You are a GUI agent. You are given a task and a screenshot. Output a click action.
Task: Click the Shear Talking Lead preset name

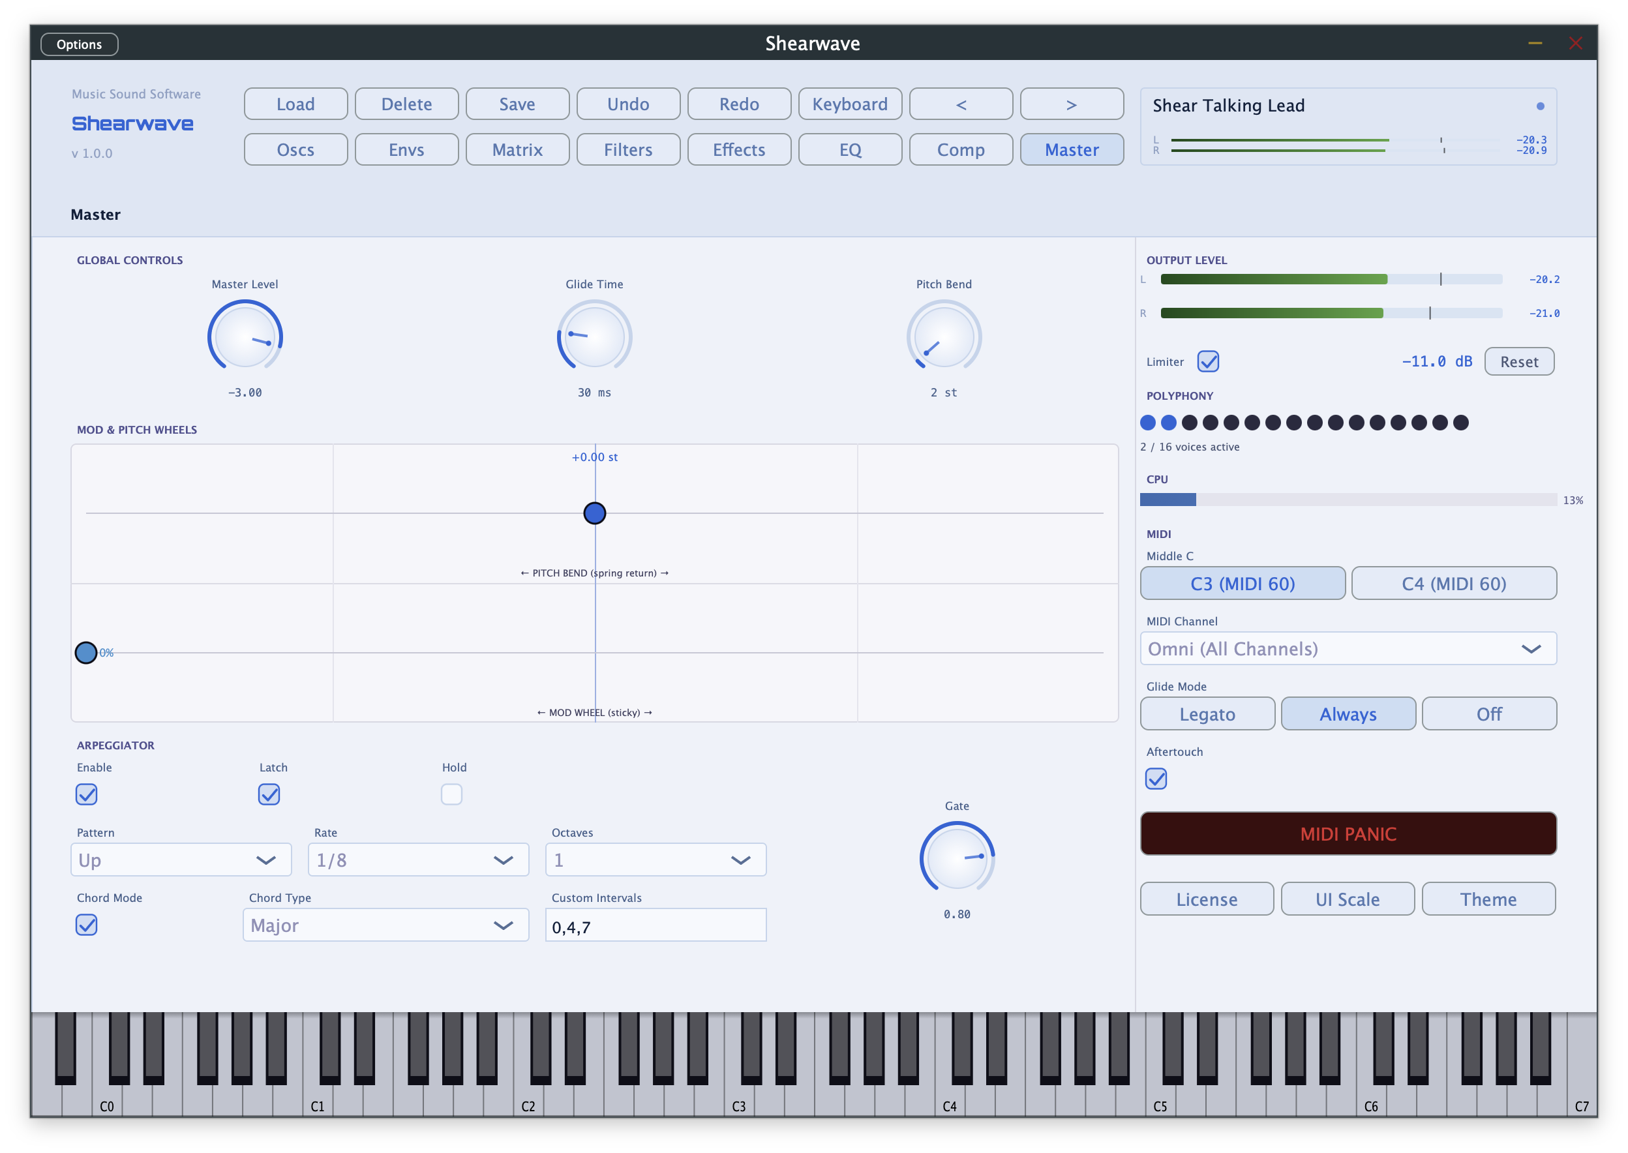point(1228,106)
